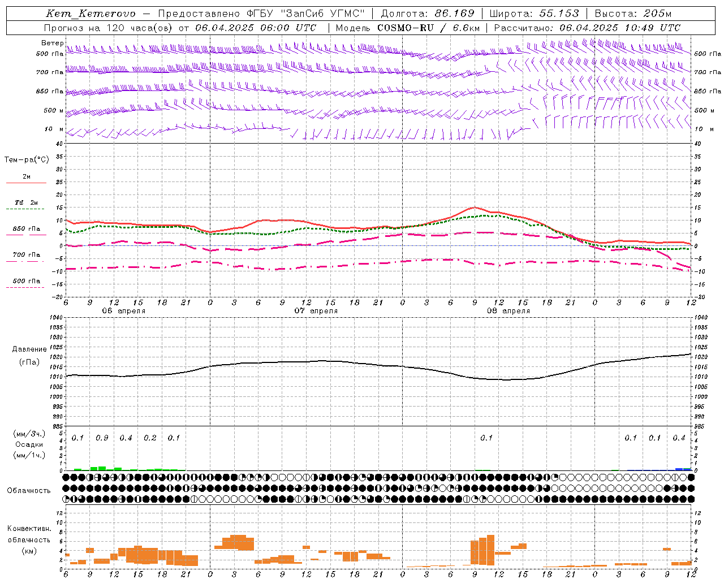724x579 pixels.
Task: Click the 'Давление' pressure label
Action: click(29, 349)
